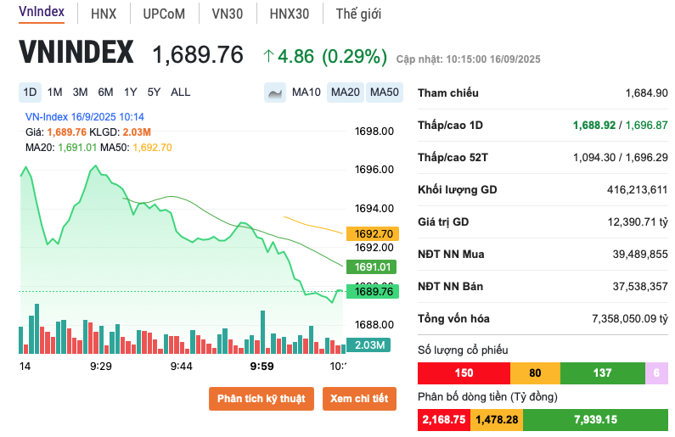Open the HNX30 index tab

pyautogui.click(x=289, y=14)
